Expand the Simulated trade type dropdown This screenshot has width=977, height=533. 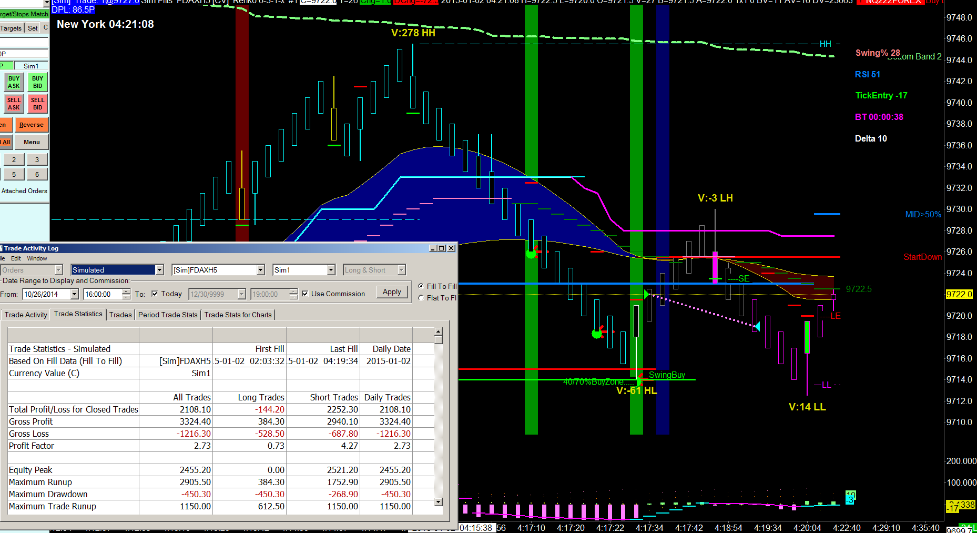point(159,270)
